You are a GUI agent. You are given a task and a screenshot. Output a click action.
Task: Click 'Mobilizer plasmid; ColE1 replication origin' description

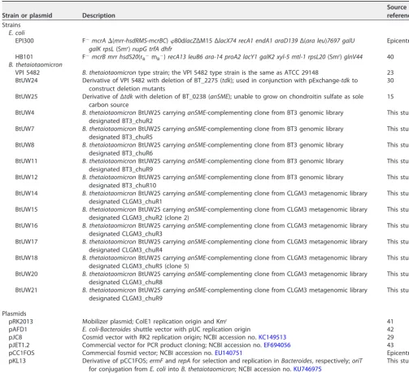pos(154,322)
